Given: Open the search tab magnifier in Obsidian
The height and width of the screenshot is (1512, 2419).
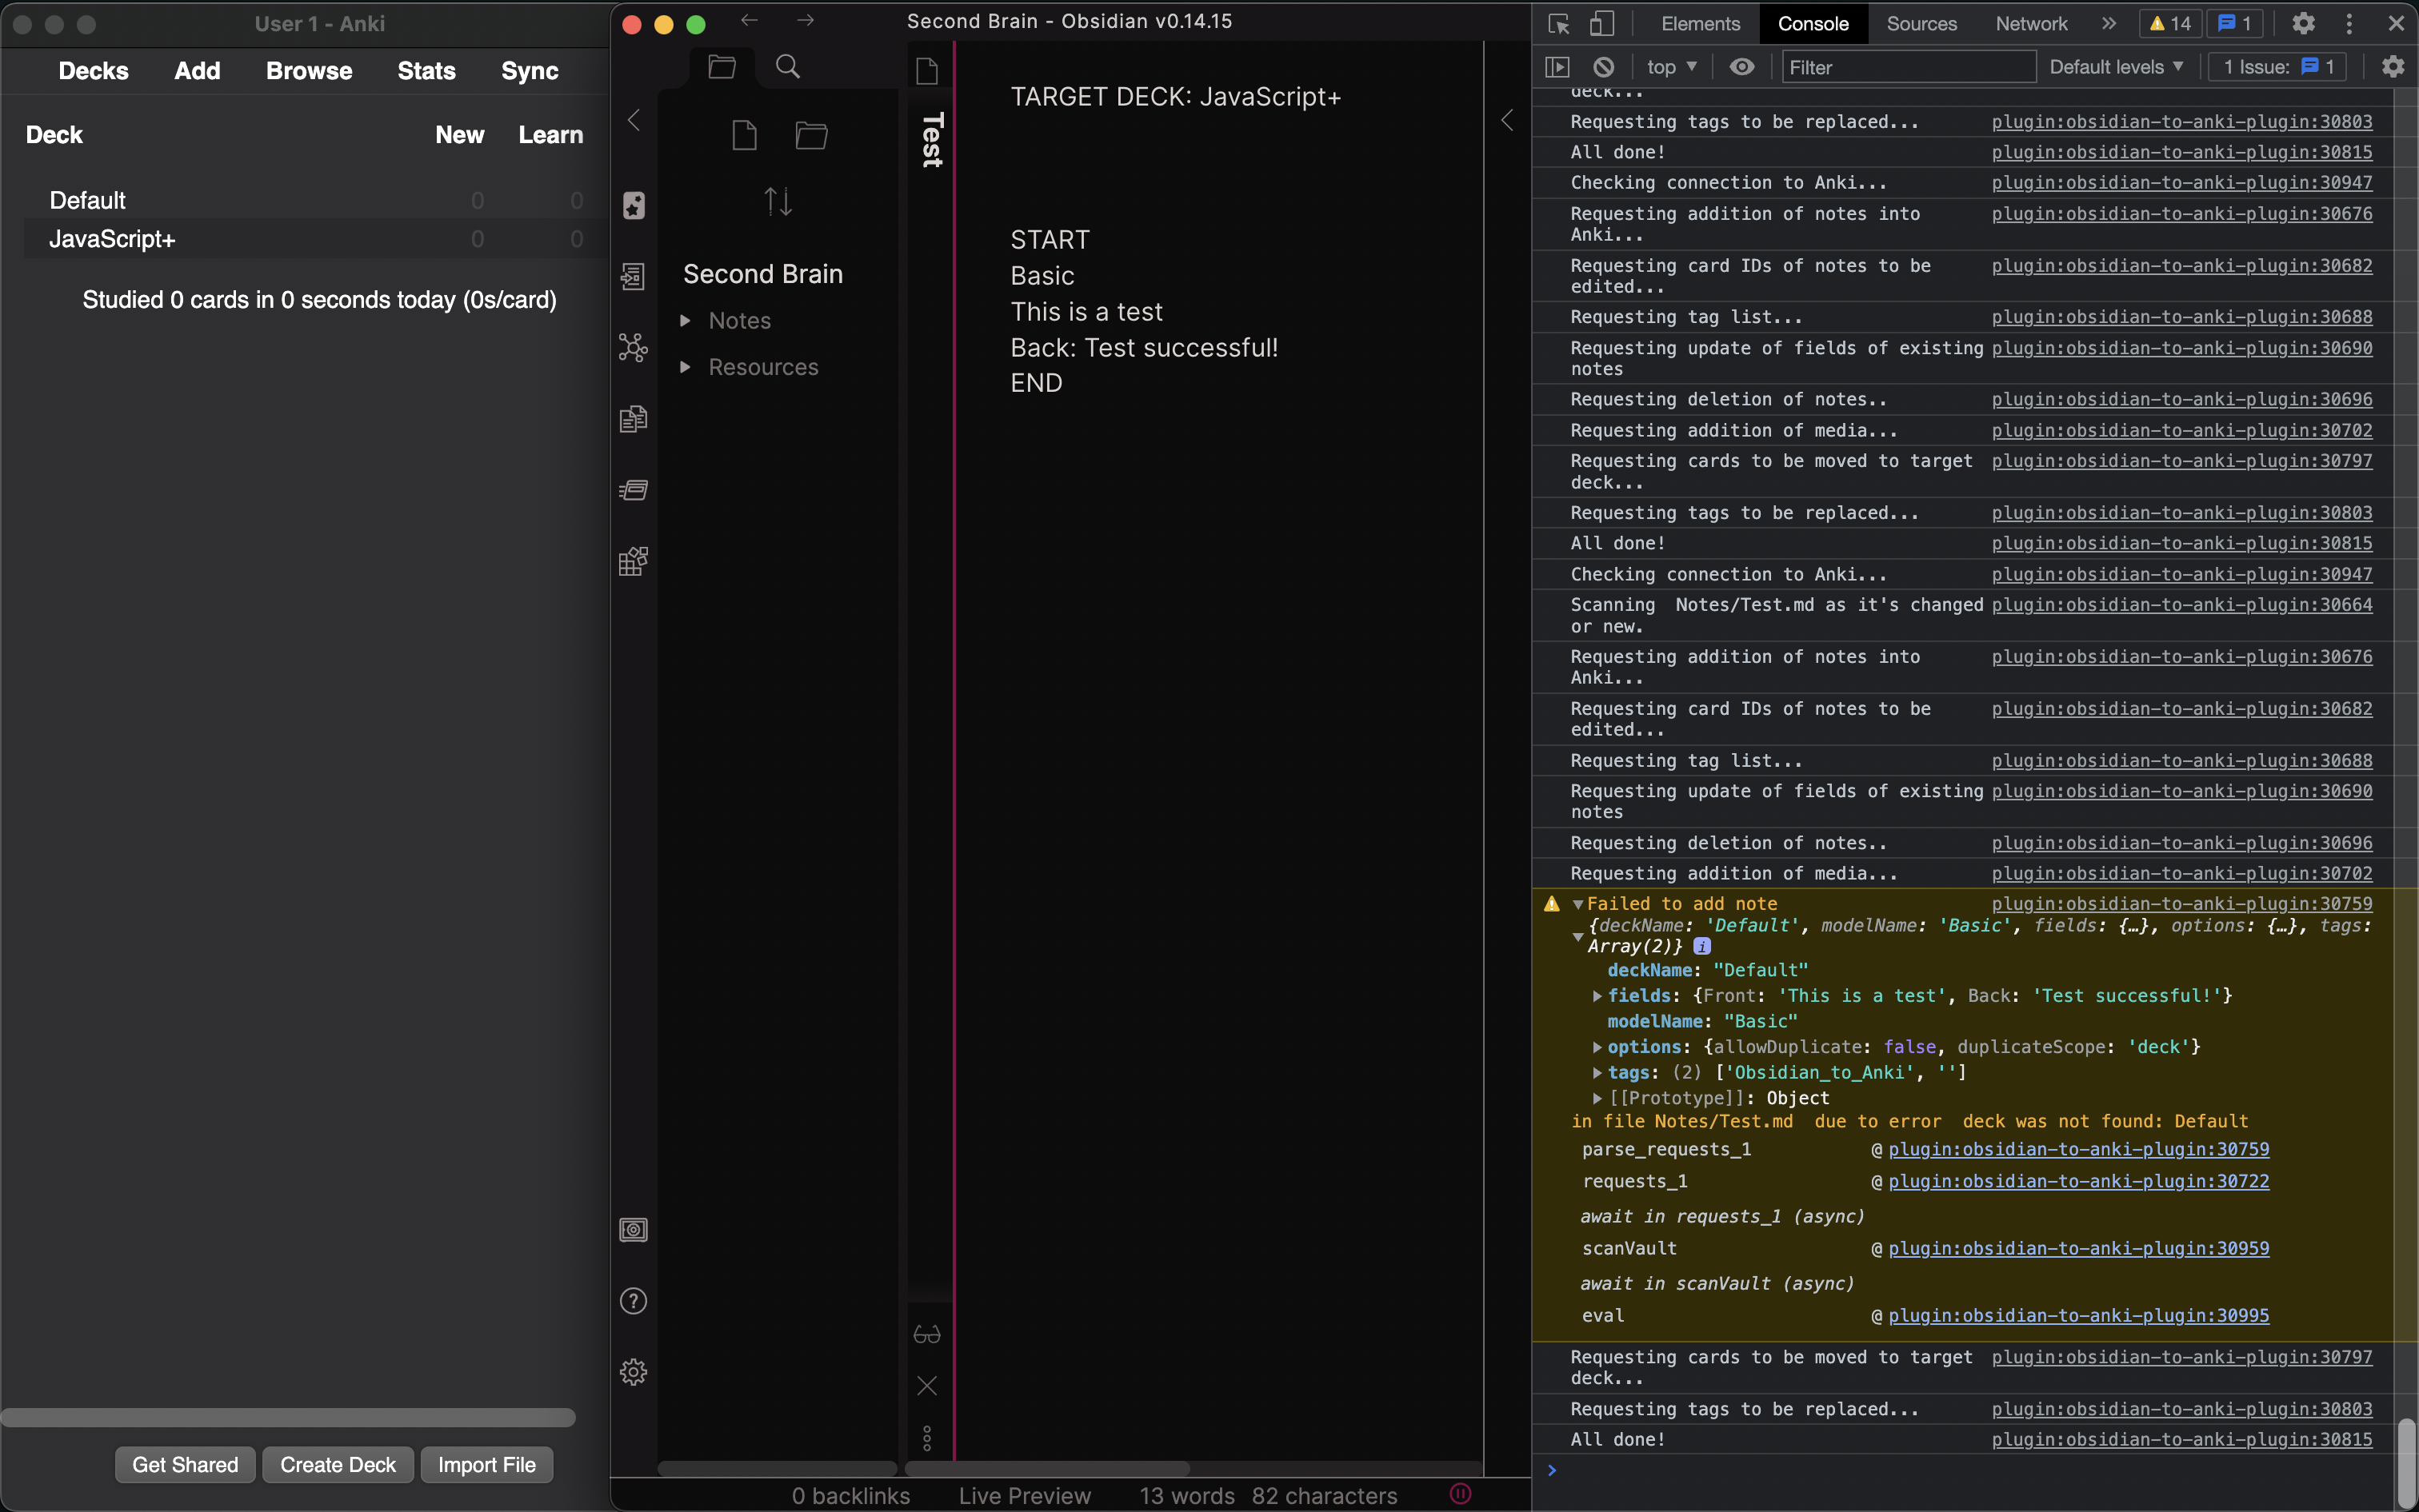Looking at the screenshot, I should (x=788, y=67).
